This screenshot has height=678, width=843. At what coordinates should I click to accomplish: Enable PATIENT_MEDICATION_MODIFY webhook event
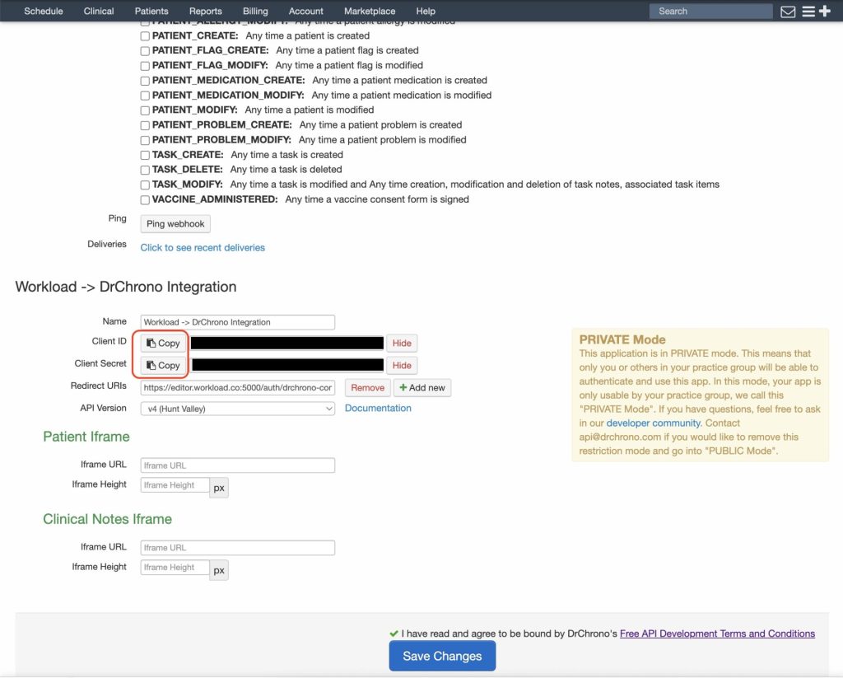(145, 96)
